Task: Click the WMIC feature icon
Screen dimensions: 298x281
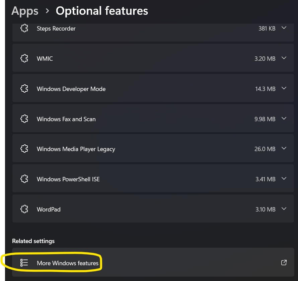Action: click(24, 58)
